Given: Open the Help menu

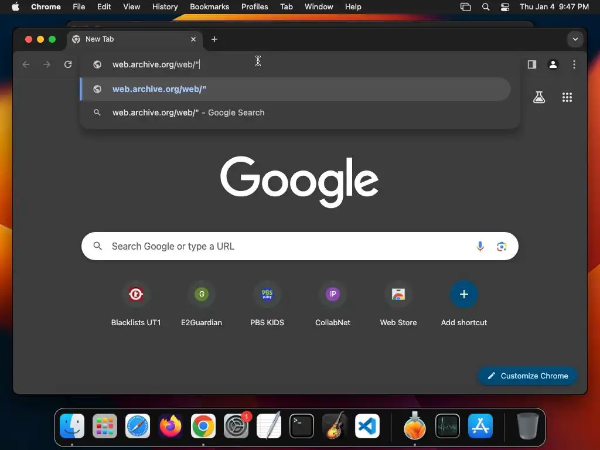Looking at the screenshot, I should pos(353,7).
